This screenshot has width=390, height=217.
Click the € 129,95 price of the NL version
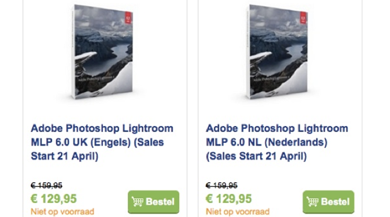(228, 199)
